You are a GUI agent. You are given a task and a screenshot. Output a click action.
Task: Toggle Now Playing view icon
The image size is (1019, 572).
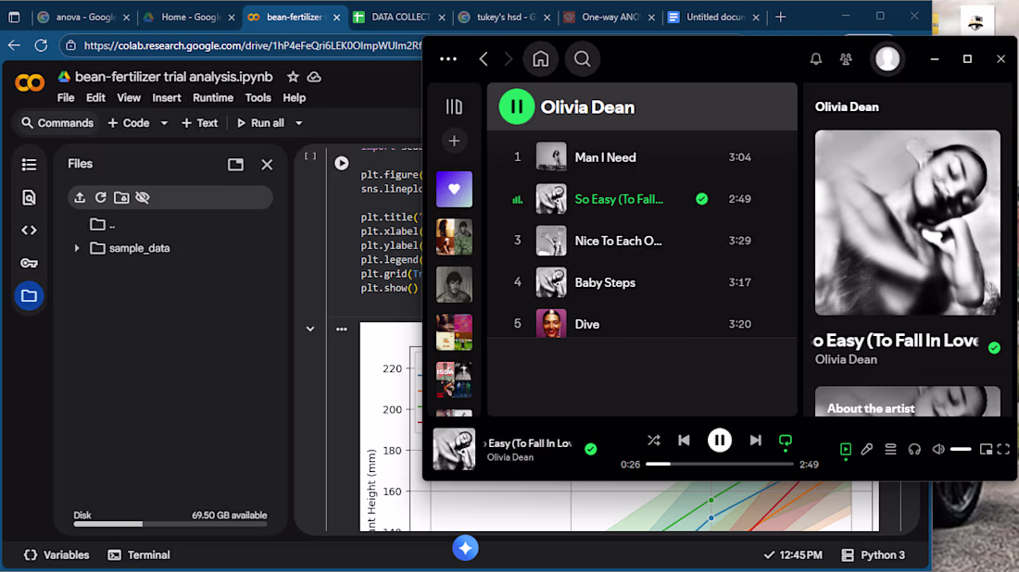[846, 449]
